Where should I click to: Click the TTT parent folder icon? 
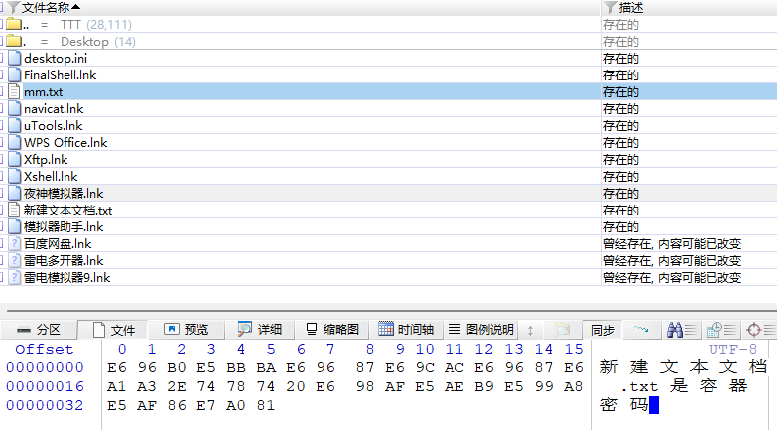coord(14,24)
